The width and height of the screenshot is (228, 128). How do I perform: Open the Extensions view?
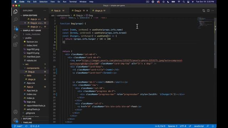[15, 44]
